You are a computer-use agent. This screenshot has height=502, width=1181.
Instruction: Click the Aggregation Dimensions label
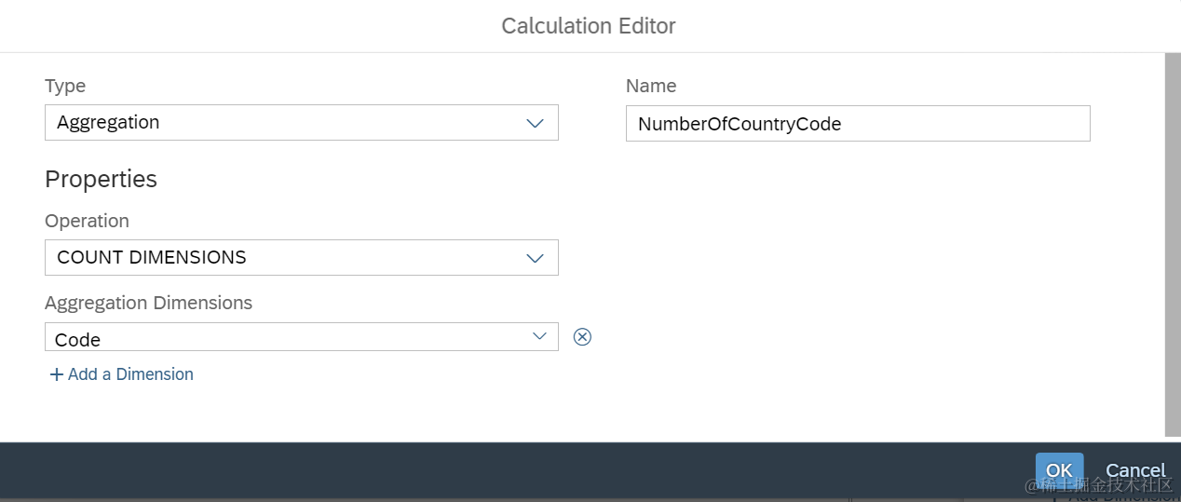[x=148, y=303]
